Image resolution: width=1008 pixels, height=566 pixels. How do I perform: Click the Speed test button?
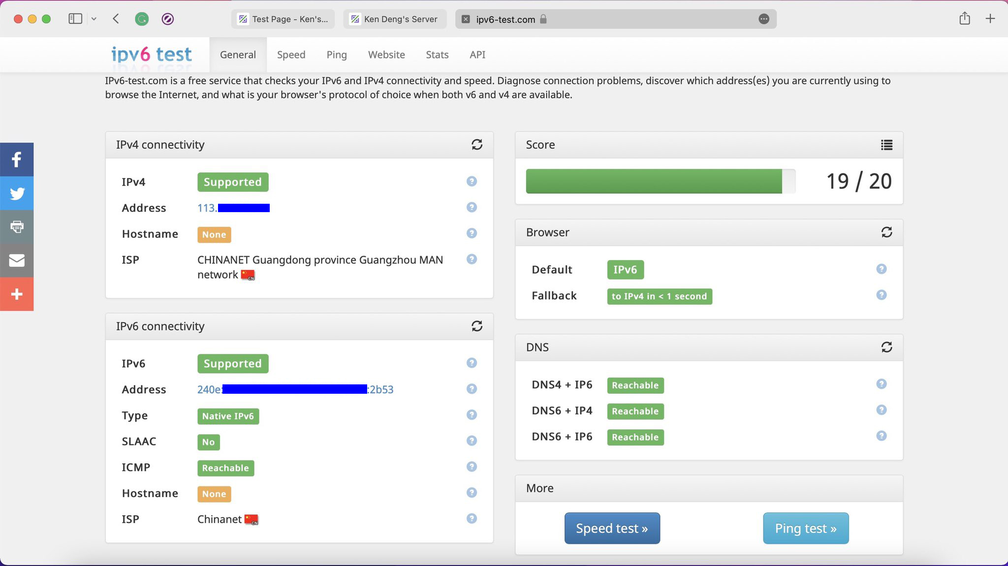tap(612, 528)
